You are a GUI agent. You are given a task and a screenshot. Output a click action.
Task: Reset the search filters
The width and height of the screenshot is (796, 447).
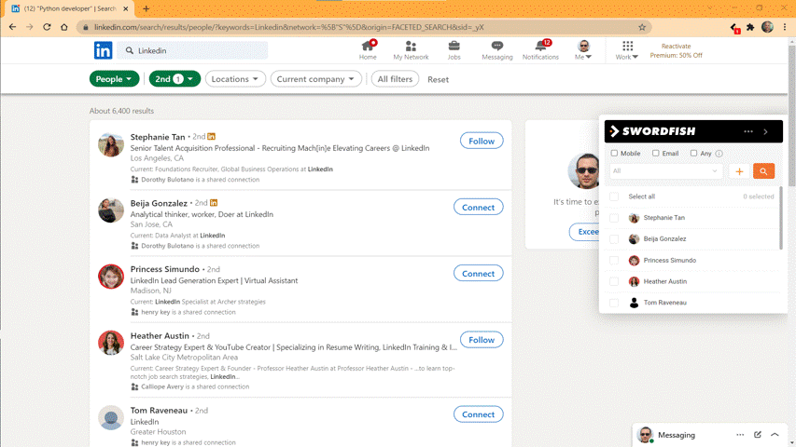click(x=438, y=79)
